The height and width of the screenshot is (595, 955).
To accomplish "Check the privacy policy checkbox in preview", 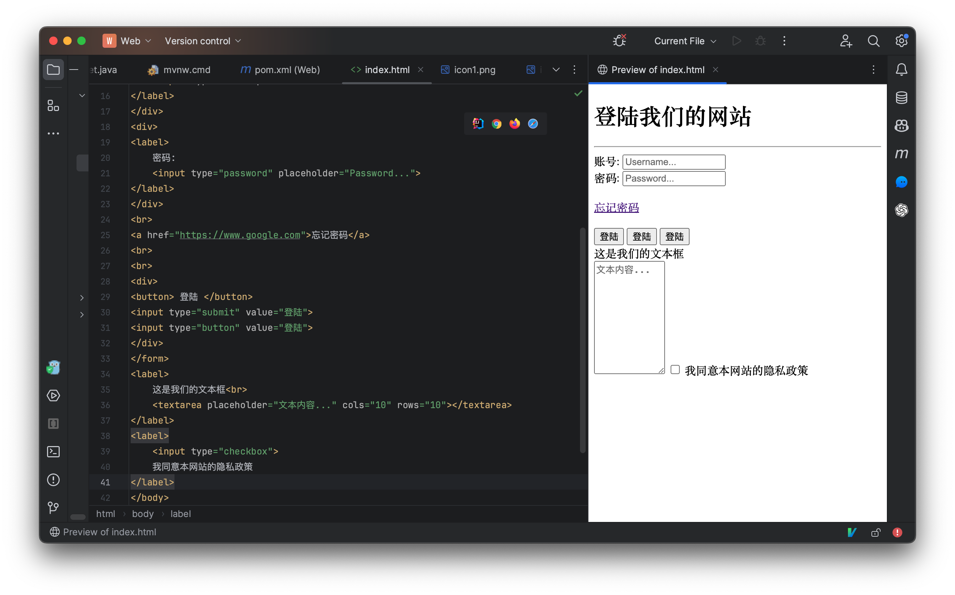I will pos(675,370).
